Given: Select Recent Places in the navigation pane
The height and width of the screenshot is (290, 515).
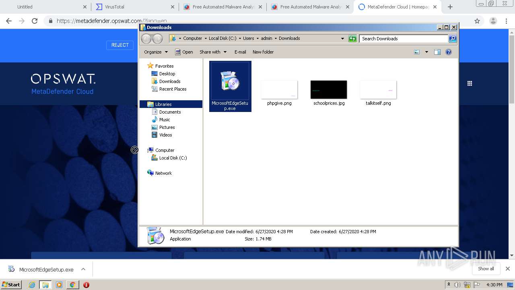Looking at the screenshot, I should (173, 89).
